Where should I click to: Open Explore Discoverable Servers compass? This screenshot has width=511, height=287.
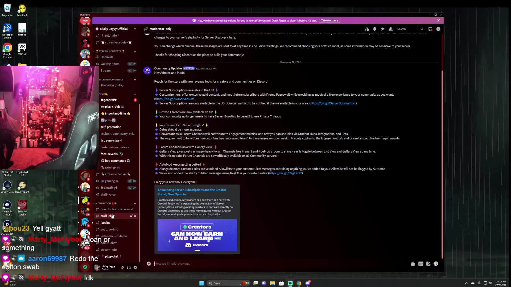point(85,267)
